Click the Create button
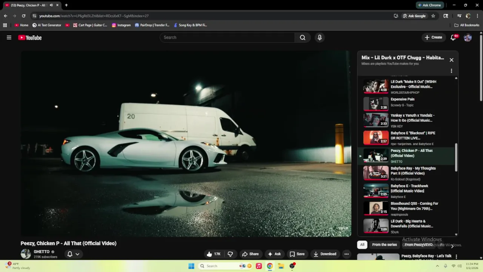 point(433,37)
